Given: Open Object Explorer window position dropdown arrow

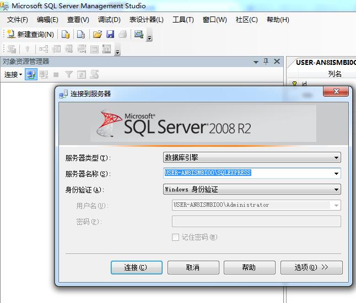Looking at the screenshot, I should coord(256,62).
